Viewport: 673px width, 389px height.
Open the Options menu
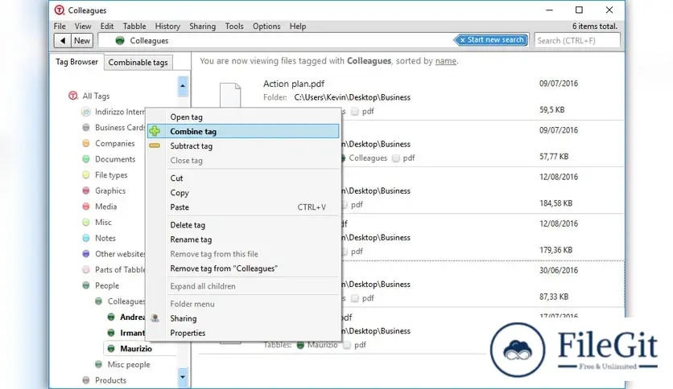pyautogui.click(x=266, y=27)
